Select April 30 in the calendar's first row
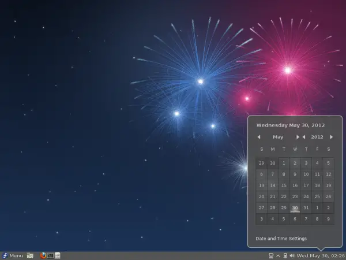346x260 pixels. tap(273, 163)
